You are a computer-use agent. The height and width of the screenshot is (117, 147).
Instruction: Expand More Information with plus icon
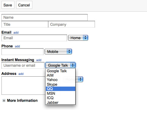[x=4, y=101]
